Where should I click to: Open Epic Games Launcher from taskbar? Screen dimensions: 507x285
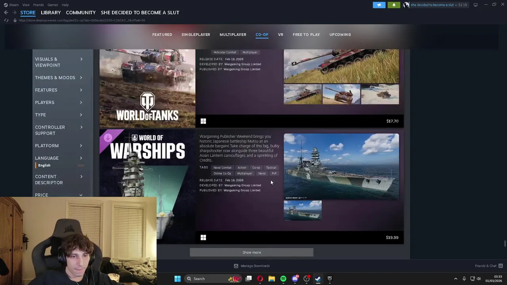click(x=330, y=279)
